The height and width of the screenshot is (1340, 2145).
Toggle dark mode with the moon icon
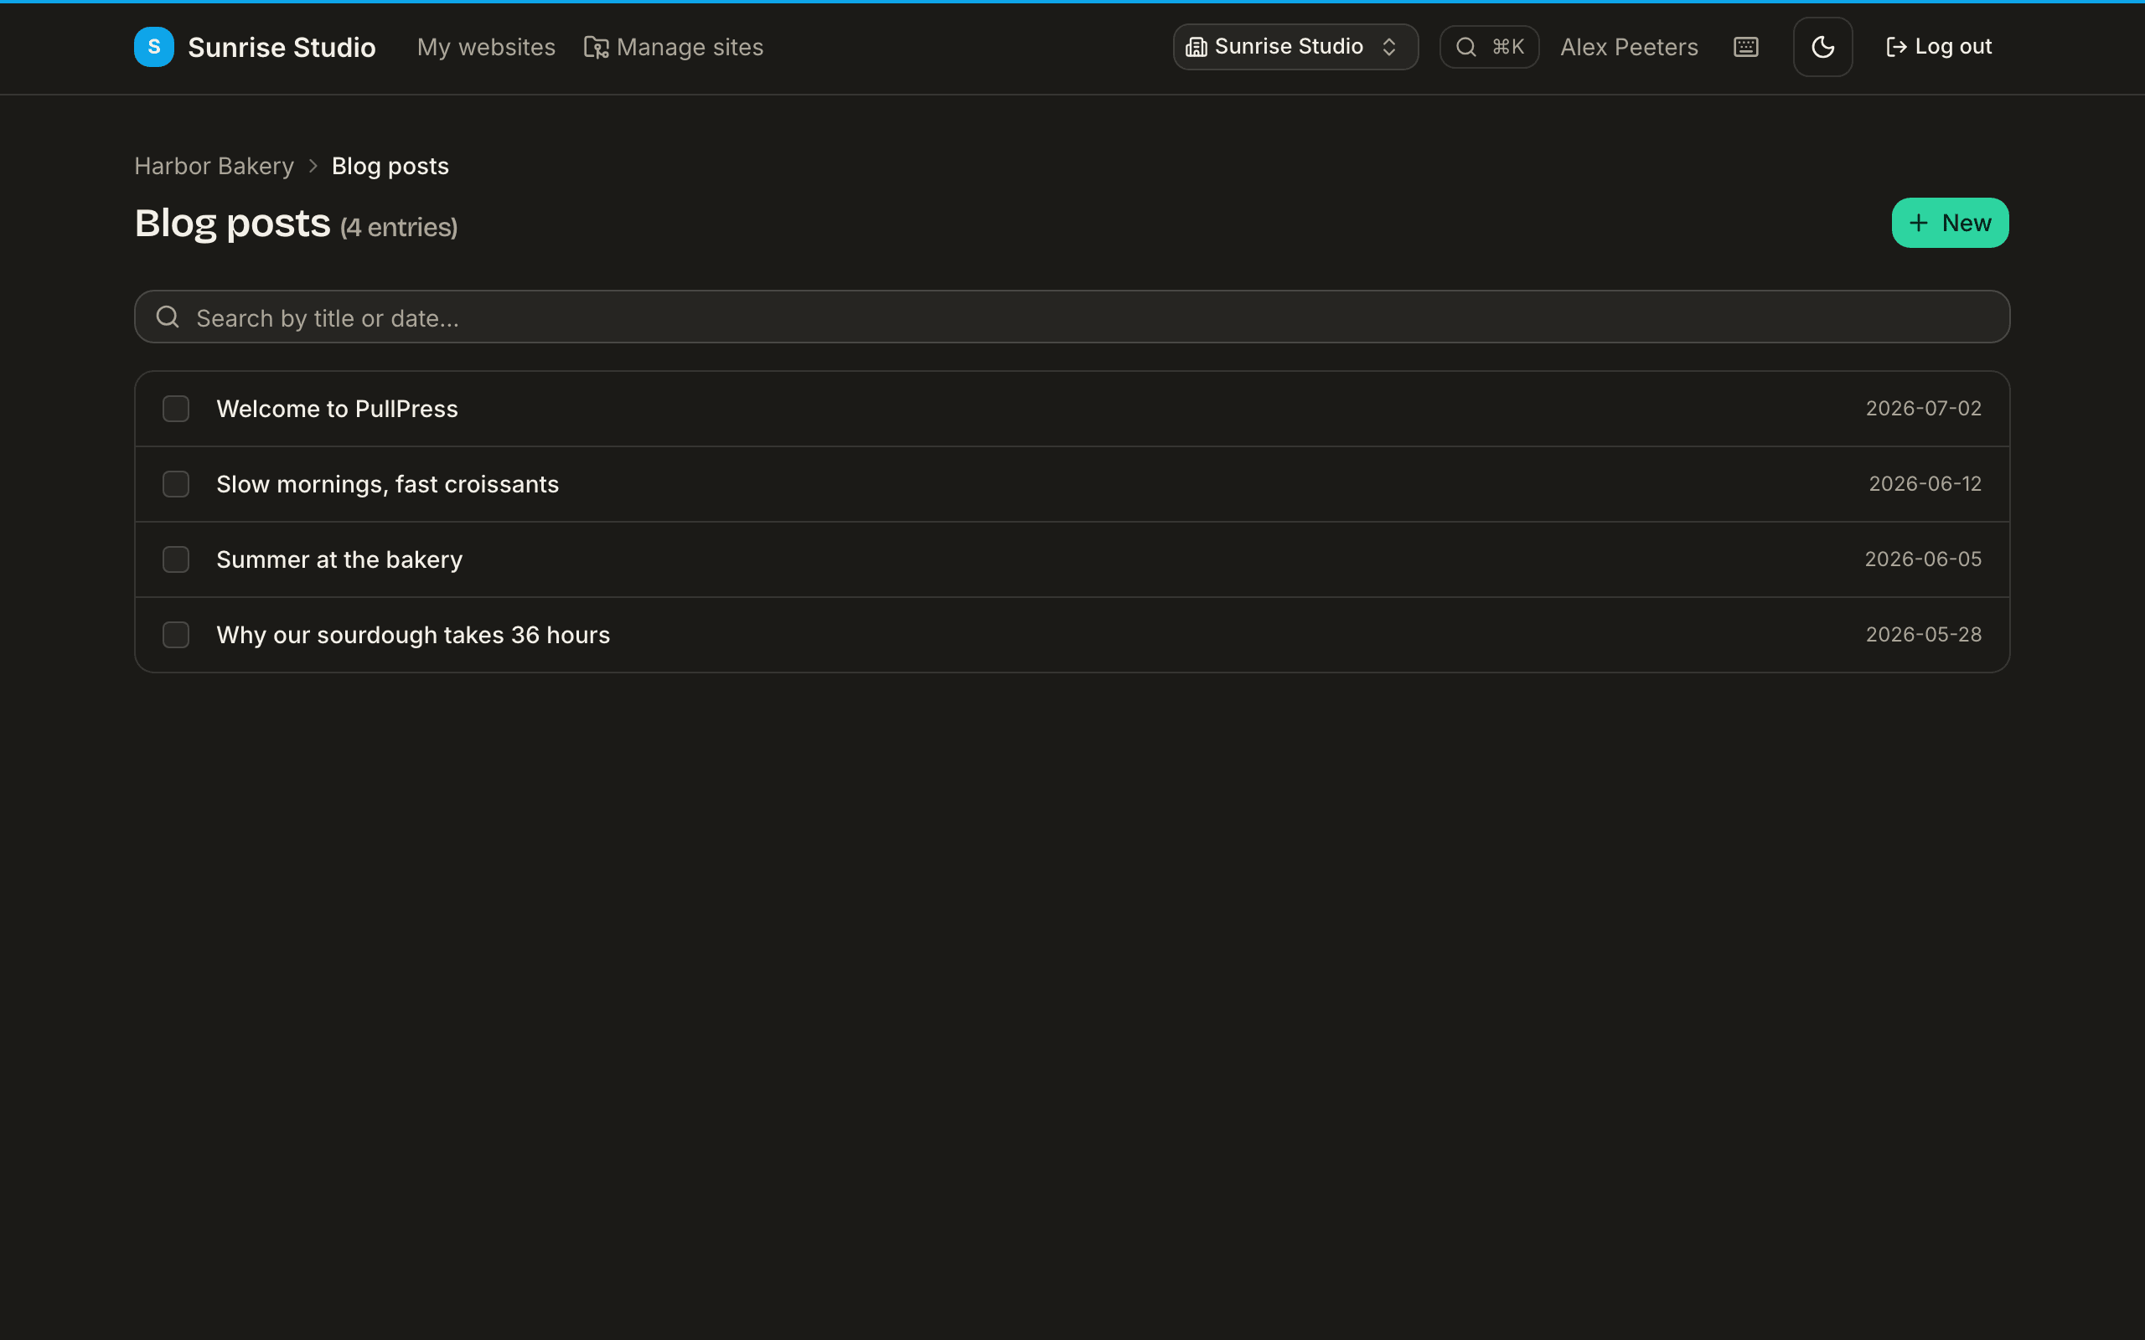[x=1822, y=47]
